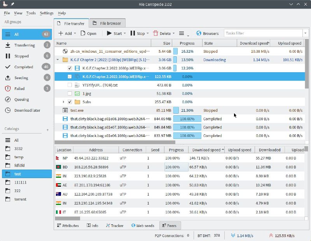This screenshot has height=241, width=311.
Task: Expand the Subs folder tree arrow
Action: point(64,102)
